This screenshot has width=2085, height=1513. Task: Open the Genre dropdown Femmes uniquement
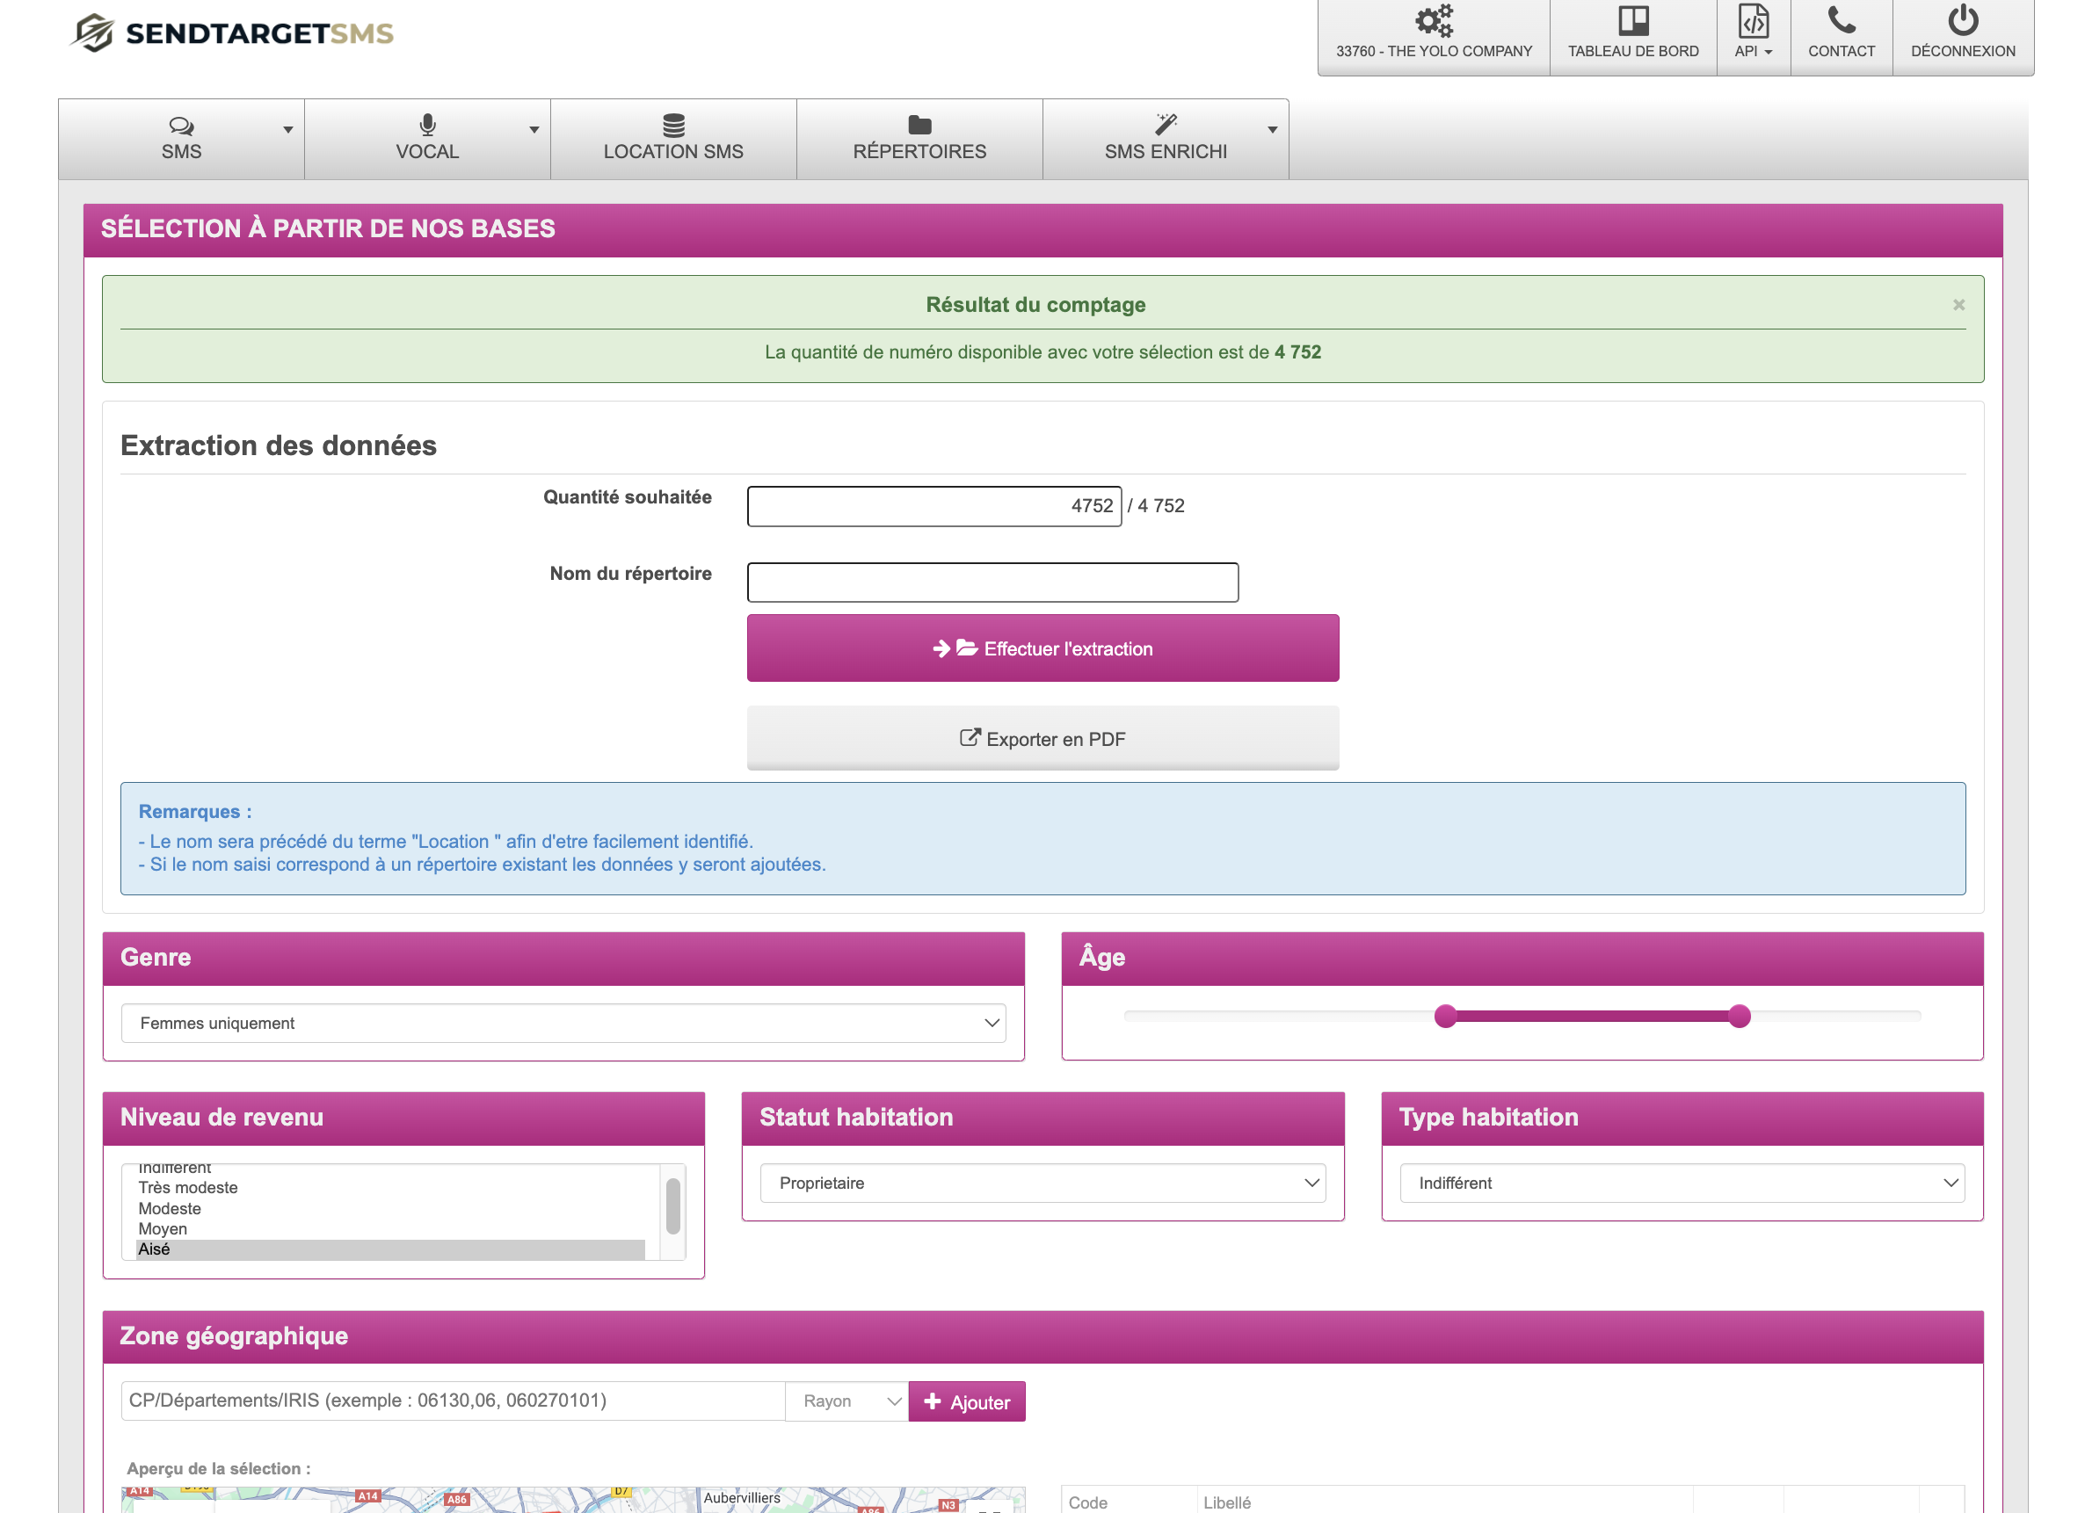tap(563, 1023)
